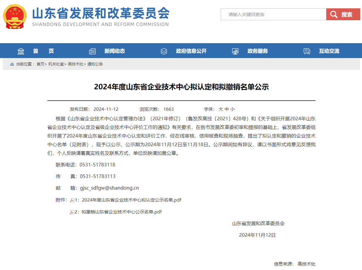This screenshot has height=270, width=362.
Task: Focus the keyword search input field
Action: 273,14
